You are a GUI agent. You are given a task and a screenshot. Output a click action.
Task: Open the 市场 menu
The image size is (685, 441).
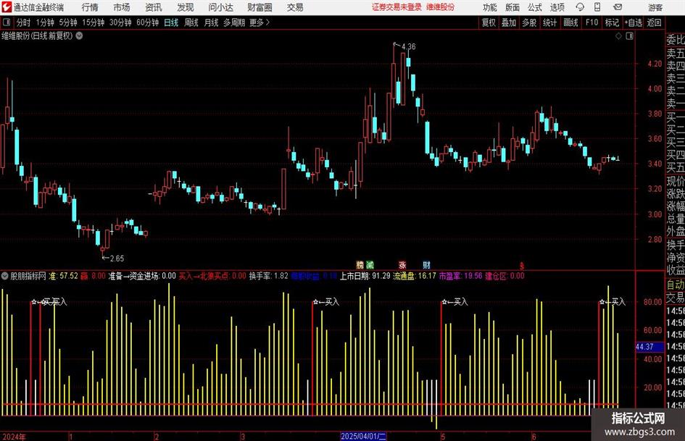(122, 7)
